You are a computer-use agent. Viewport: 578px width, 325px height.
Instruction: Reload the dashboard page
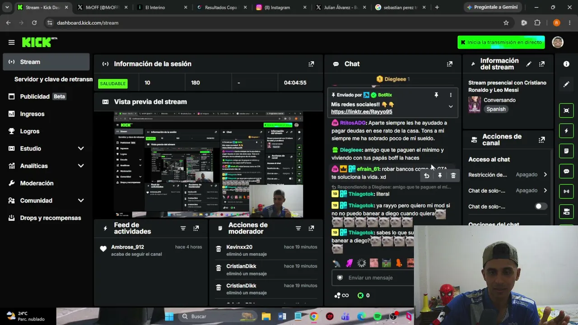tap(34, 23)
